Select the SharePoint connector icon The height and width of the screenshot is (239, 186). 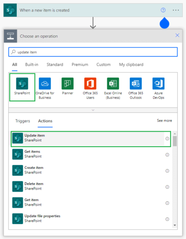pos(22,84)
